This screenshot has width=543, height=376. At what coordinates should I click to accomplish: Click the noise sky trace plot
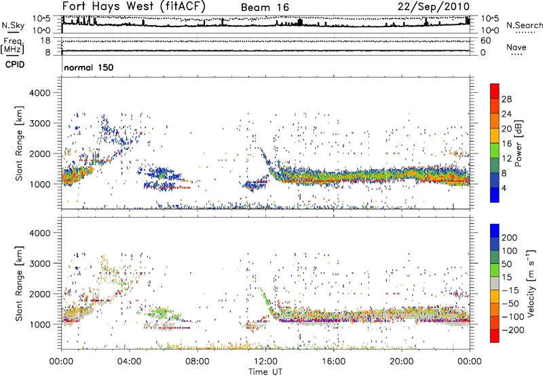point(265,24)
